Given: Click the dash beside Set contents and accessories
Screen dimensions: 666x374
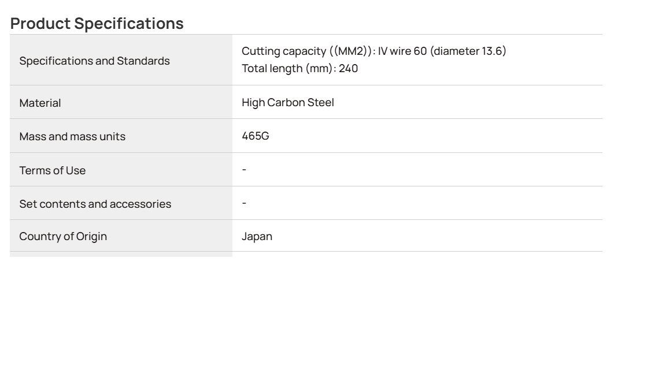Looking at the screenshot, I should tap(244, 203).
